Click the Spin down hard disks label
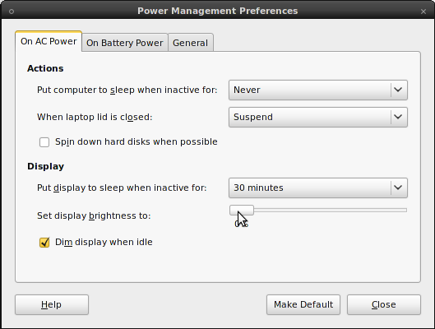 tap(137, 141)
